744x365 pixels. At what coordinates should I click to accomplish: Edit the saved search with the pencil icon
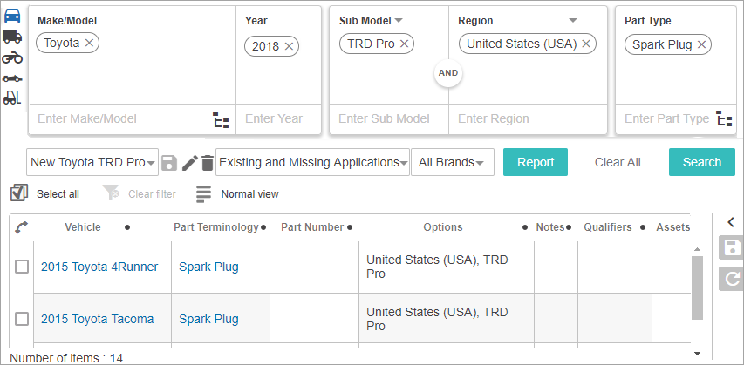click(190, 163)
